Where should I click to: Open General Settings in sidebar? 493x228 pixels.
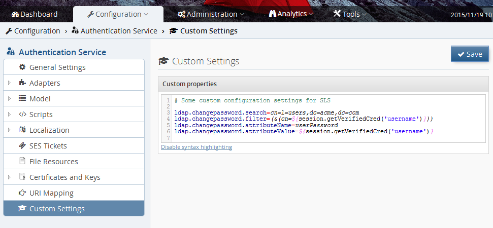coord(74,67)
